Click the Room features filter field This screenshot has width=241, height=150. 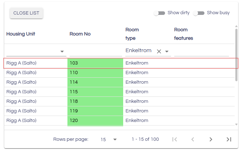click(x=201, y=51)
